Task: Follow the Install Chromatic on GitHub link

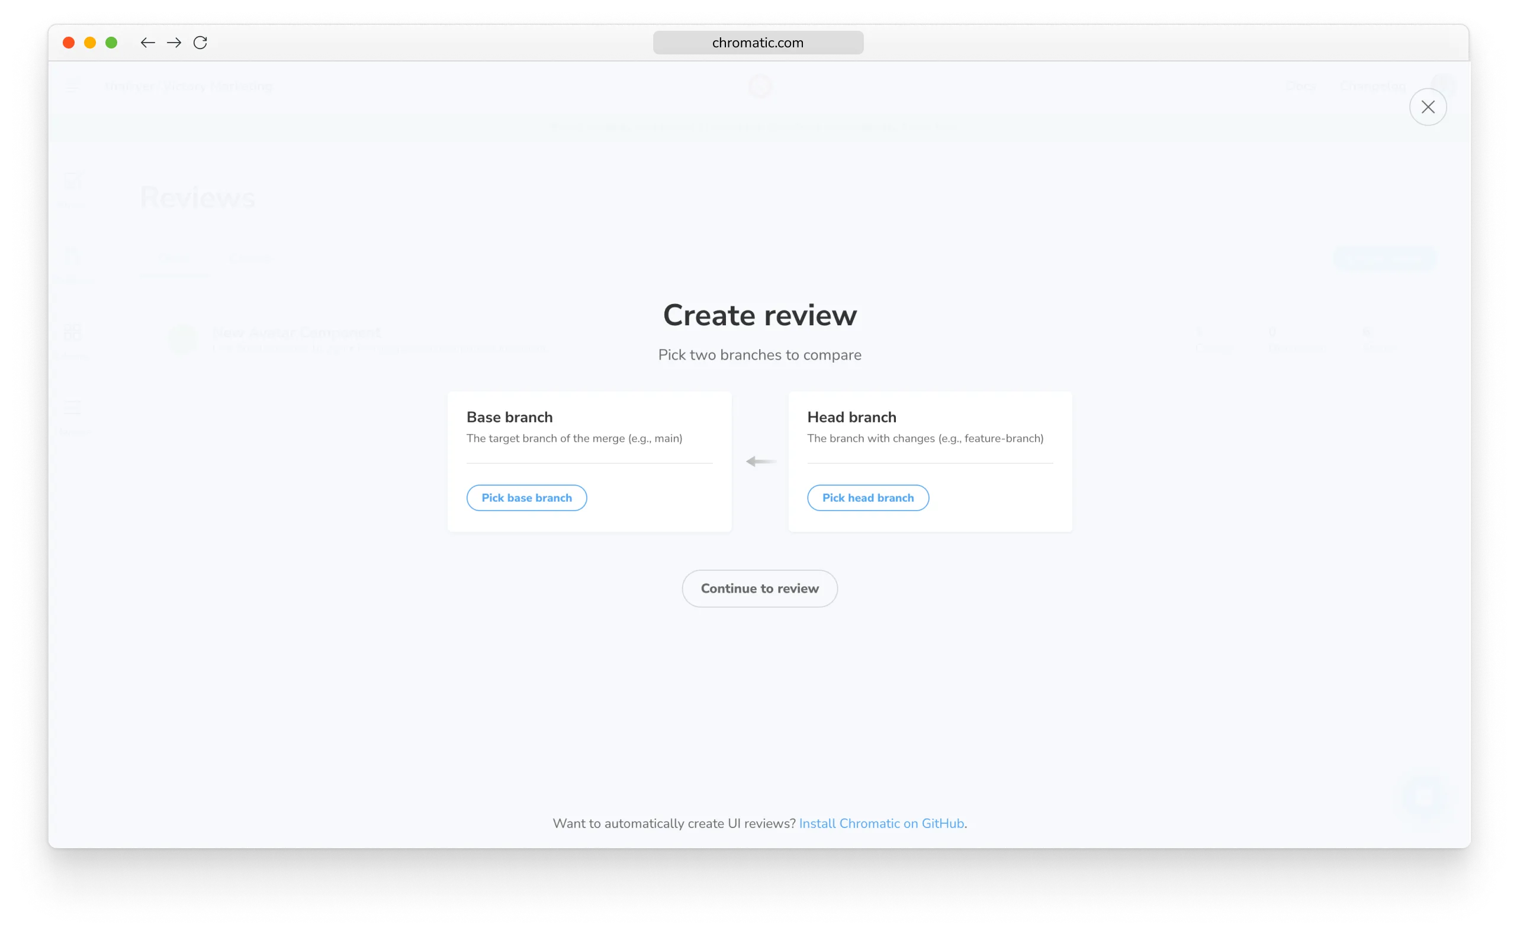Action: (x=881, y=823)
